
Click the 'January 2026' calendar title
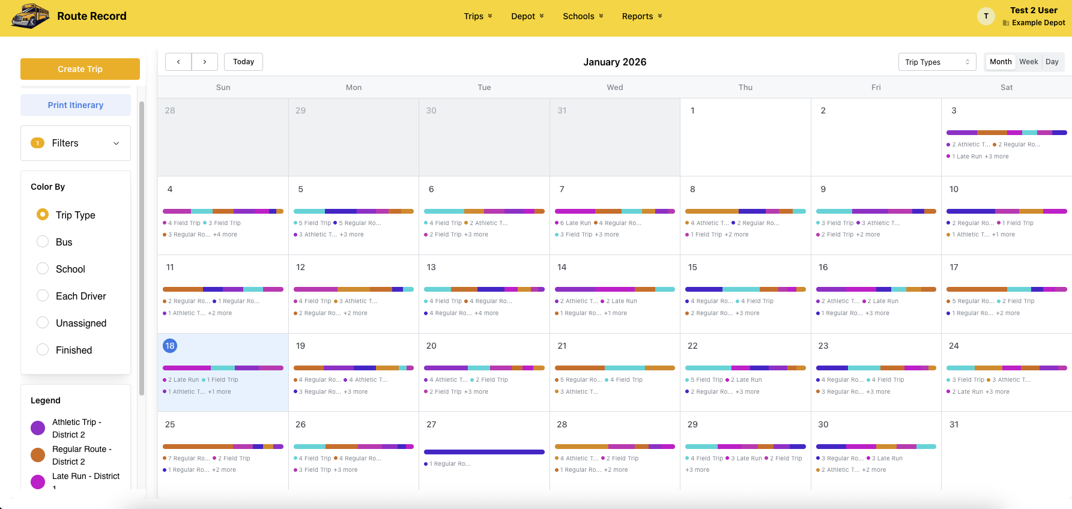click(615, 62)
